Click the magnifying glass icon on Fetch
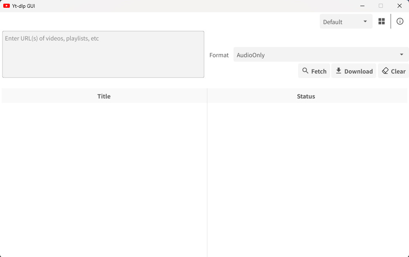409x257 pixels. tap(305, 71)
